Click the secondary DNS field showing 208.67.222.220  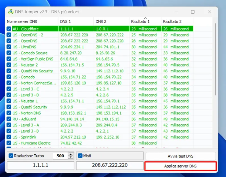(x=110, y=165)
